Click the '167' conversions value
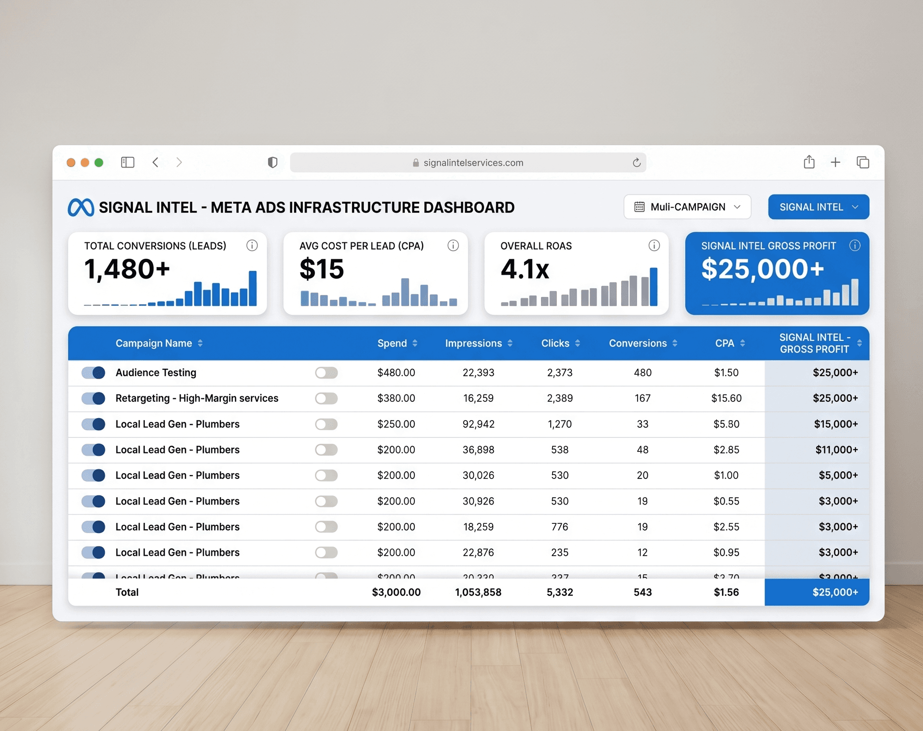Screen dimensions: 923x731 (x=642, y=398)
